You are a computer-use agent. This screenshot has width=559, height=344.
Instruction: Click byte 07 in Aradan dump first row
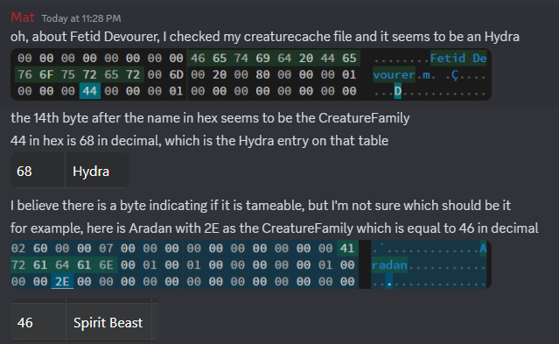(106, 249)
